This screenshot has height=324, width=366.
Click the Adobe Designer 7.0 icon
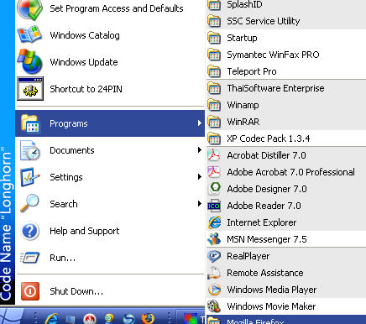[215, 188]
